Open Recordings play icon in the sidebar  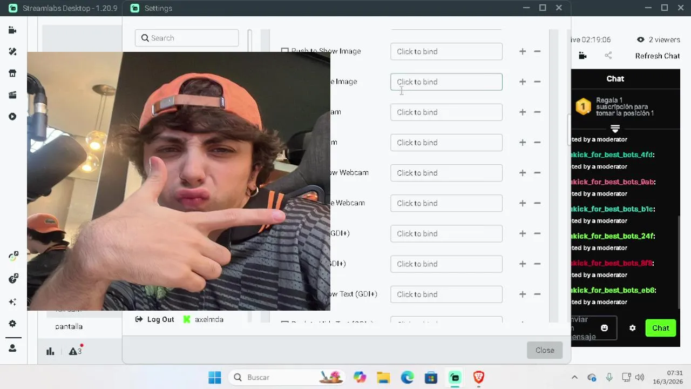point(12,117)
